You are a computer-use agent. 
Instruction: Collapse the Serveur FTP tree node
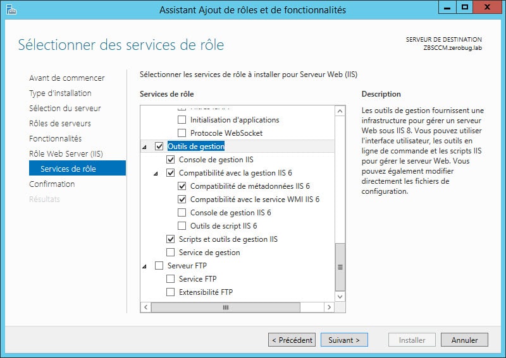pyautogui.click(x=145, y=266)
